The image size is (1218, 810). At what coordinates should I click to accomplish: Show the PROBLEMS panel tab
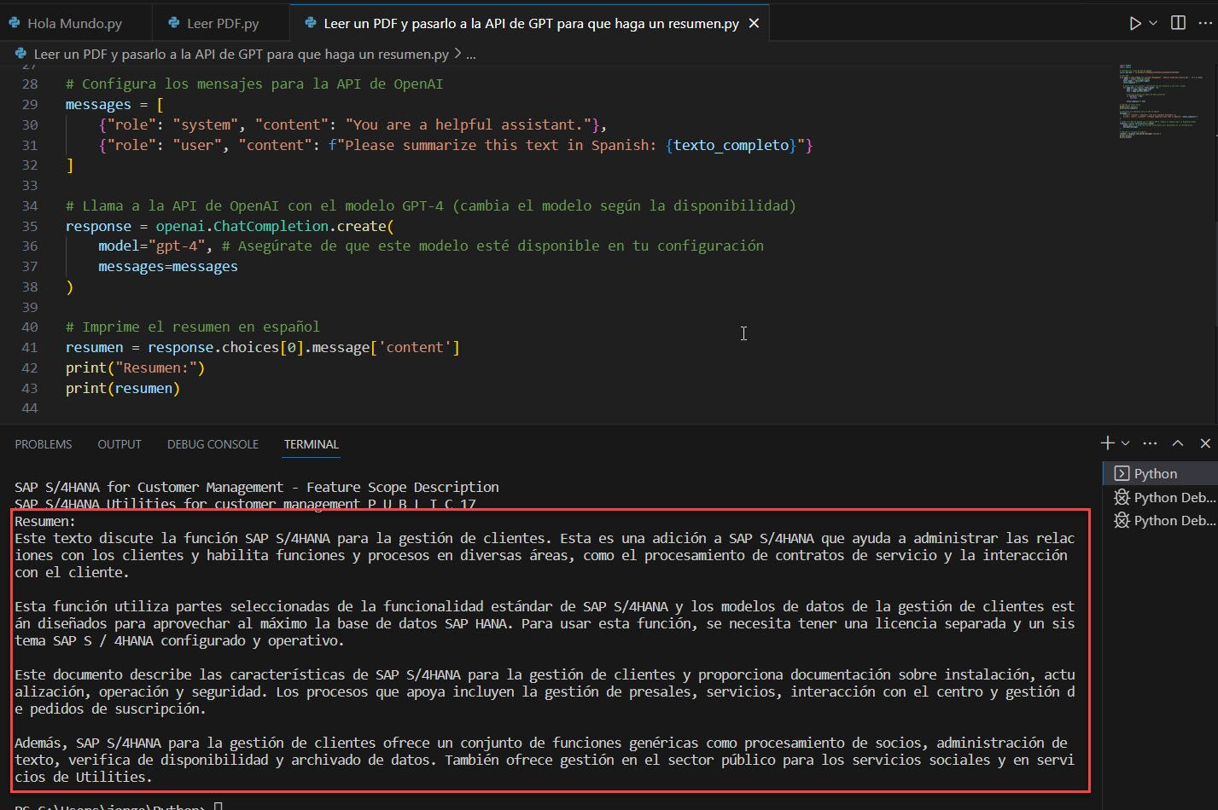[44, 444]
